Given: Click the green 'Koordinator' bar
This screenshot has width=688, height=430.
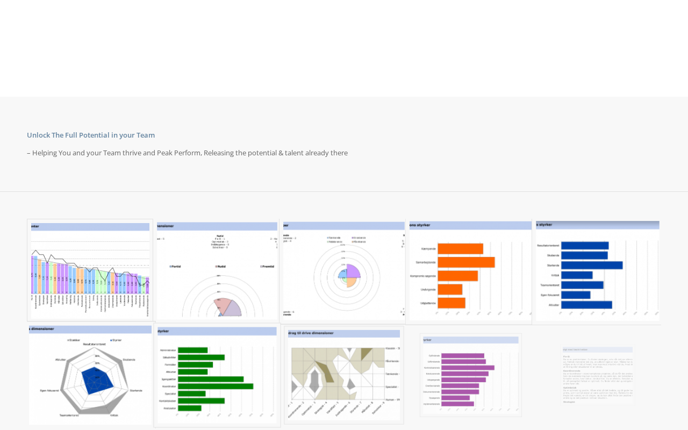Looking at the screenshot, I should [x=216, y=386].
